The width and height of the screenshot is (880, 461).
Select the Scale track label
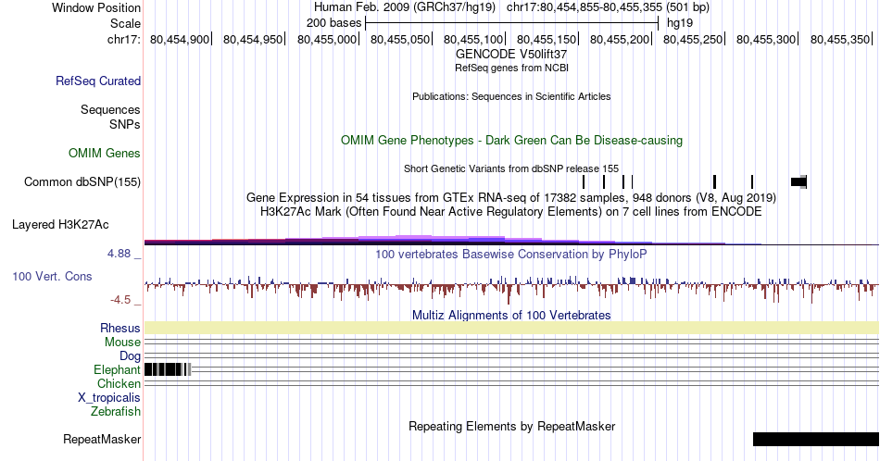click(x=125, y=23)
